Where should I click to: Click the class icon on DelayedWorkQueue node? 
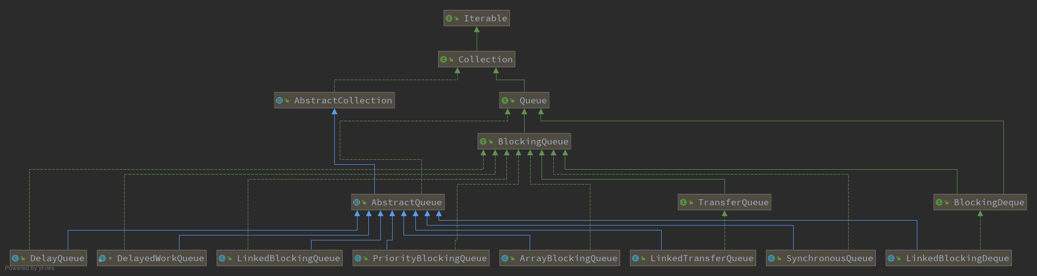(x=102, y=258)
